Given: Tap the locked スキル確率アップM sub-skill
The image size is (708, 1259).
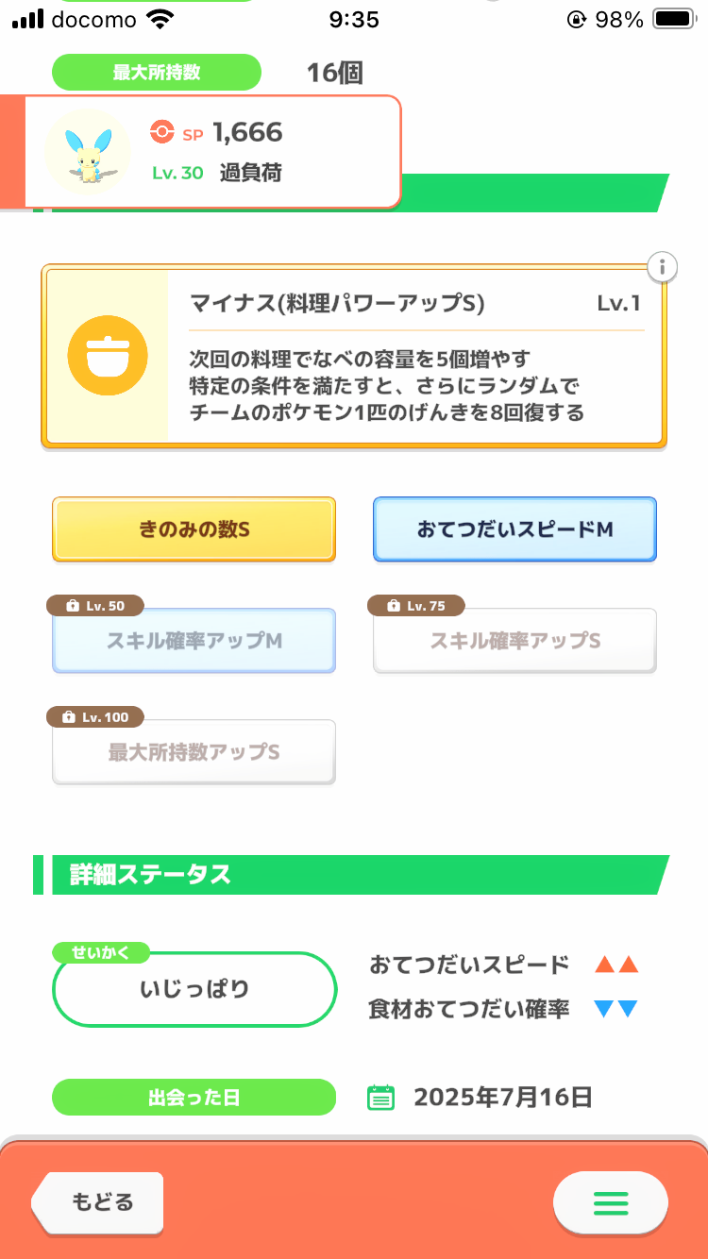Looking at the screenshot, I should [x=194, y=642].
